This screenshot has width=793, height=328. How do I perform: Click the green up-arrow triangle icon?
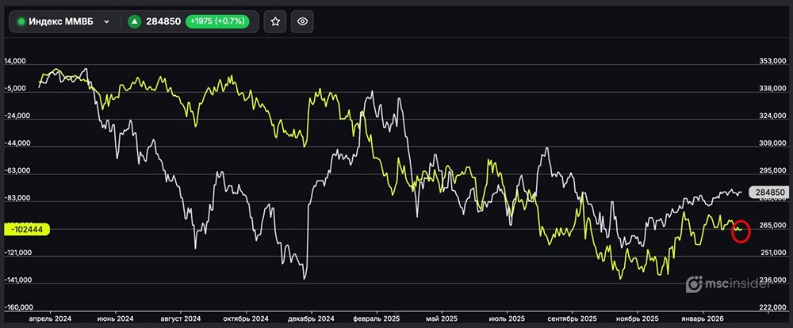coord(134,22)
